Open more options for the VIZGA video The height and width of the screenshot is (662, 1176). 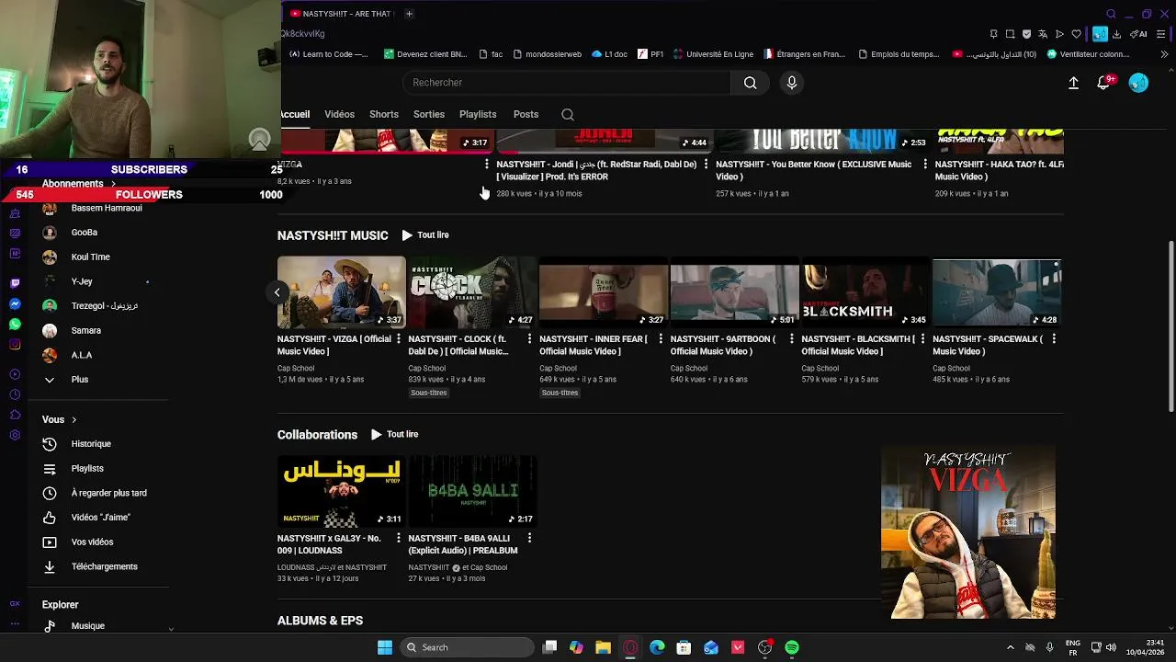pyautogui.click(x=399, y=339)
